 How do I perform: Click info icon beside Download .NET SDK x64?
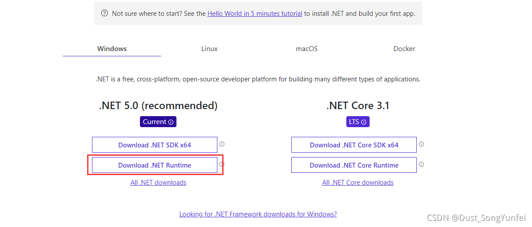click(222, 144)
